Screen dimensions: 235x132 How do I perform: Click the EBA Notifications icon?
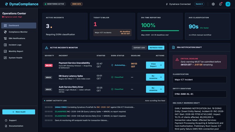pyautogui.click(x=5, y=38)
